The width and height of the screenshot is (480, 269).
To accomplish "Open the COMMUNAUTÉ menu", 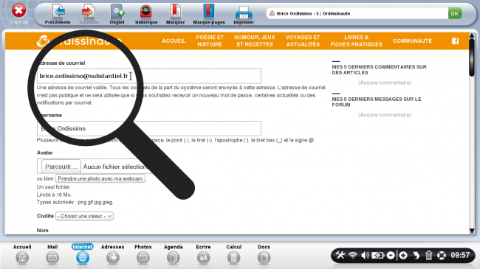I will tap(412, 41).
